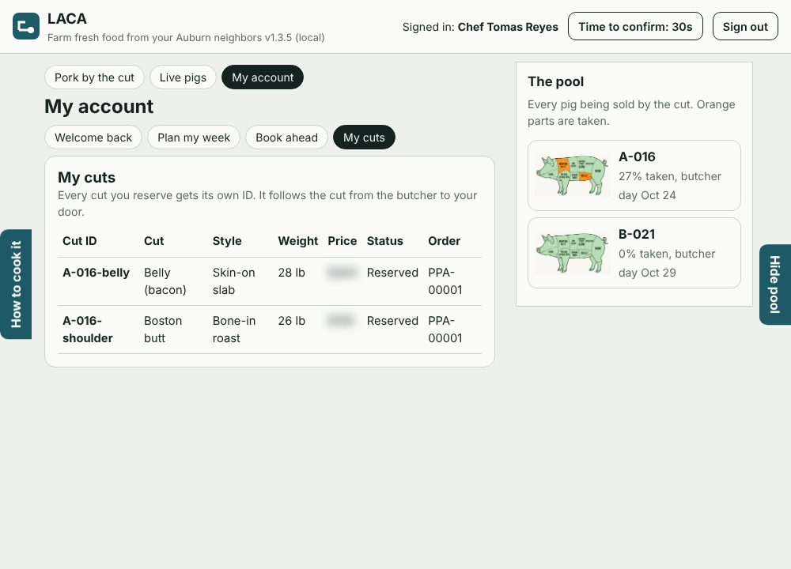Open the B-021 pig diagram thumbnail

pyautogui.click(x=572, y=253)
